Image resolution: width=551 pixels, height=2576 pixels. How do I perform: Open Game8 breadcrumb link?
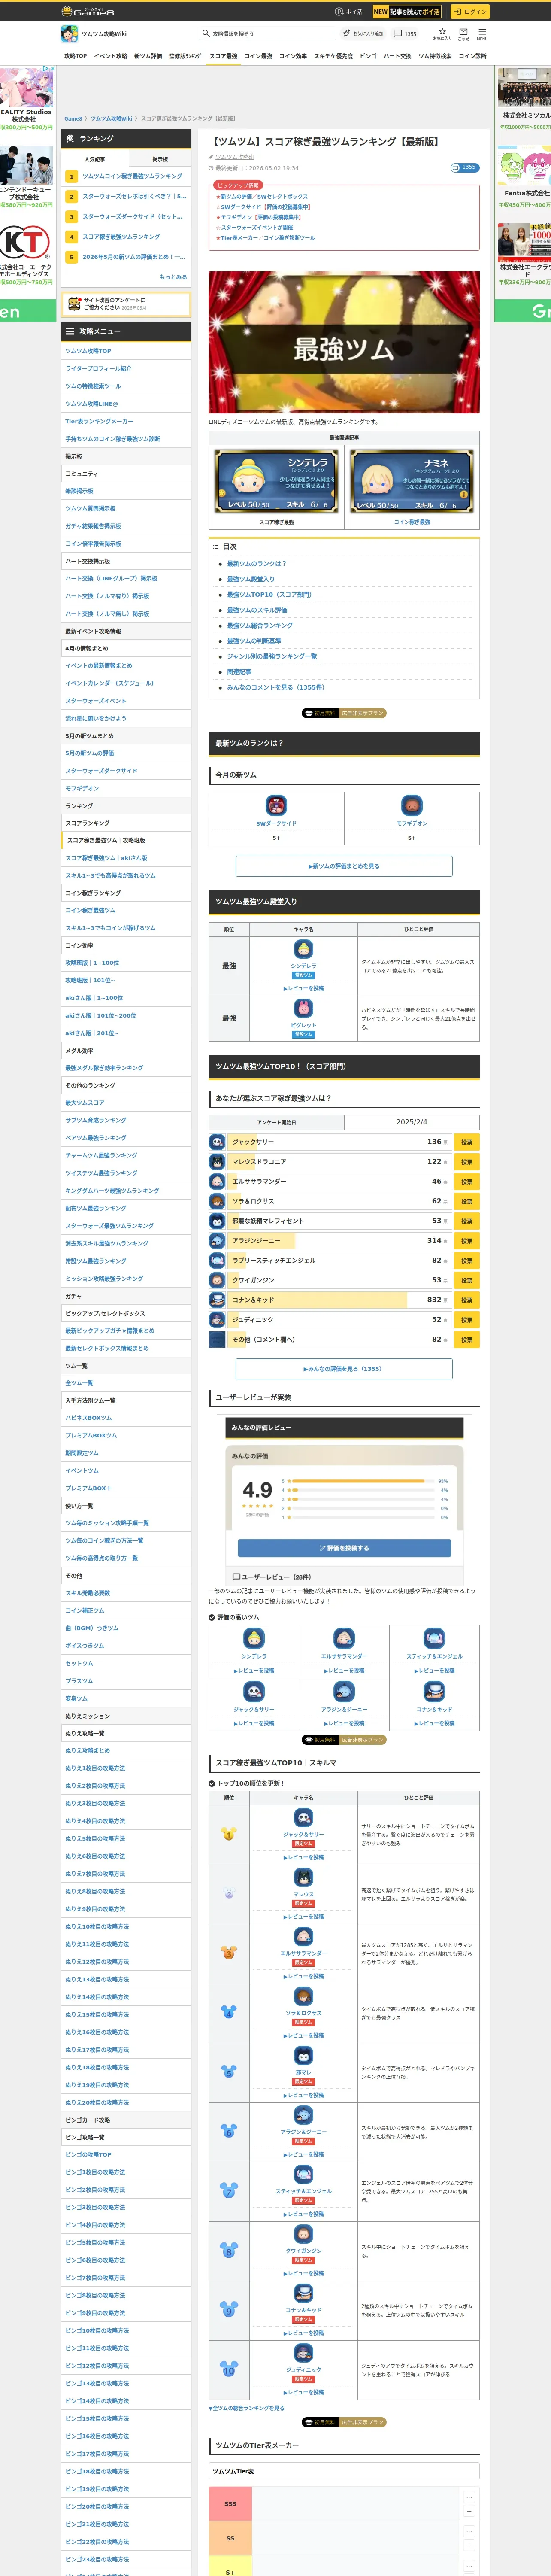point(74,118)
